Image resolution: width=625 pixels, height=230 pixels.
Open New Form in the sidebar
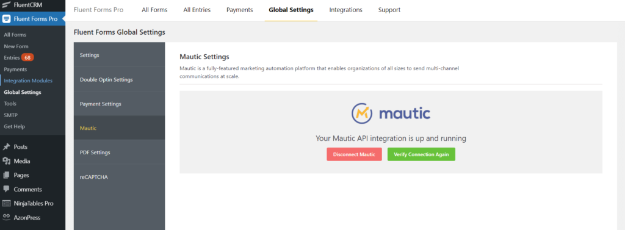point(16,46)
